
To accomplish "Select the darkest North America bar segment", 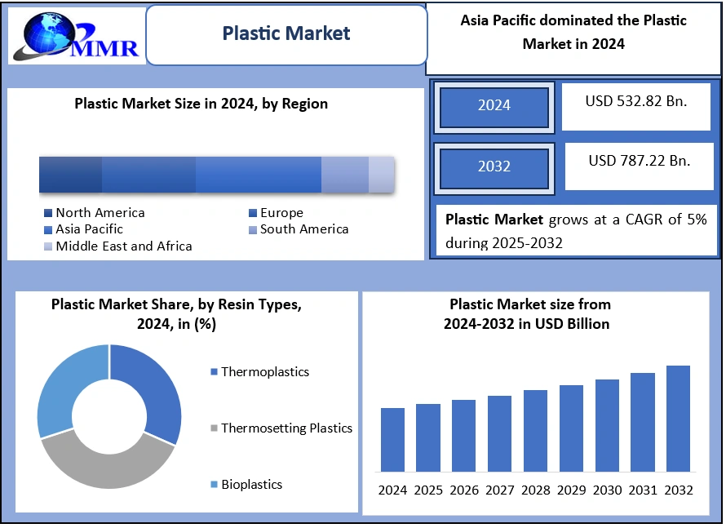I will coord(69,174).
